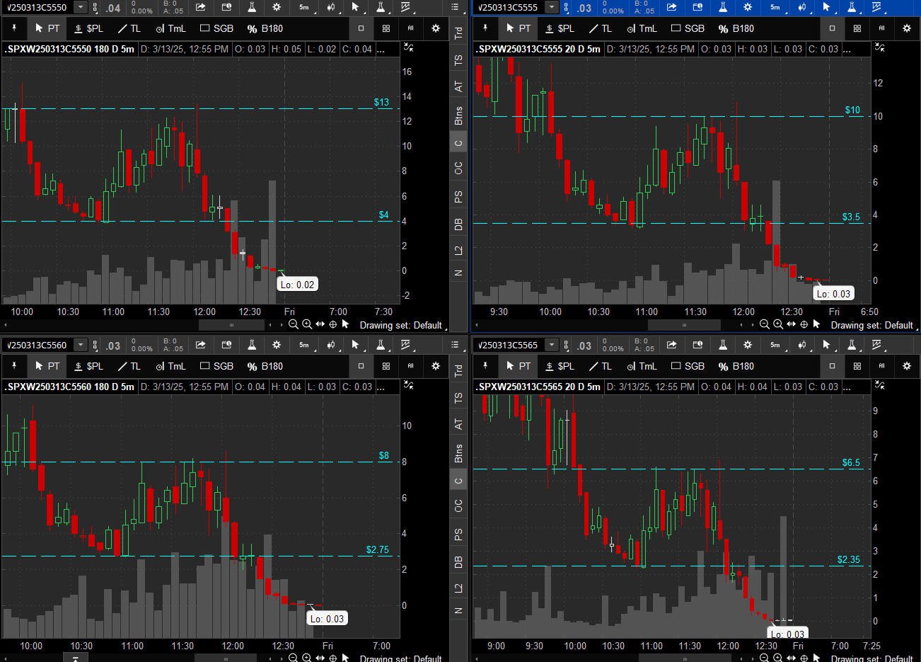The height and width of the screenshot is (662, 921).
Task: Open cursor type dropdown in C5555 header
Action: (x=827, y=7)
